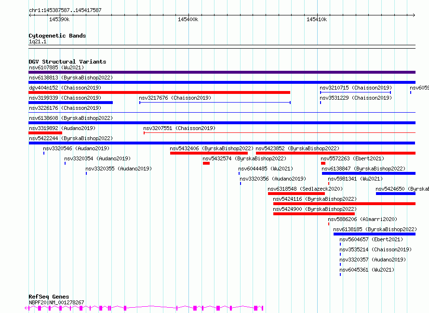Select the red nsv5424900 variant bar
The width and height of the screenshot is (429, 313).
point(314,214)
